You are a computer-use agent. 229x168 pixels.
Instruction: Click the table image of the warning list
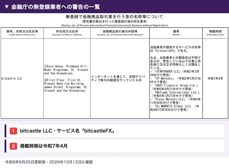click(x=114, y=67)
